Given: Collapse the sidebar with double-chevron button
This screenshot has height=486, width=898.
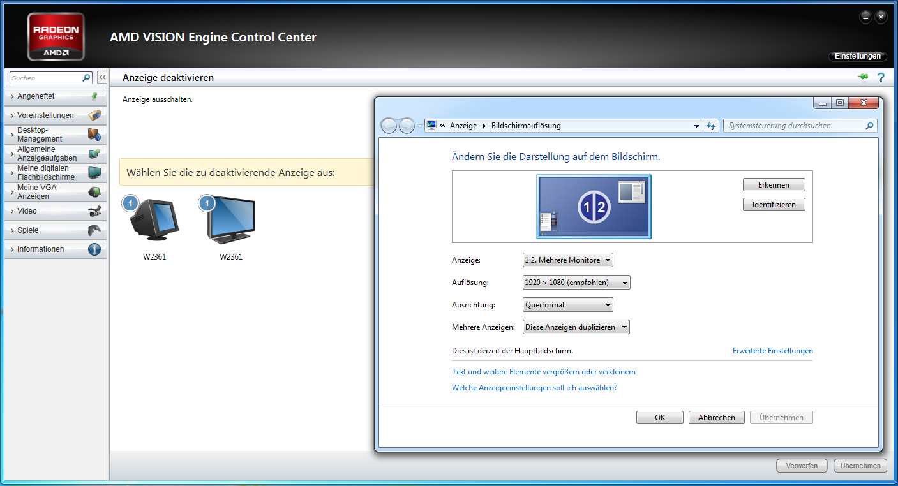Looking at the screenshot, I should click(101, 77).
